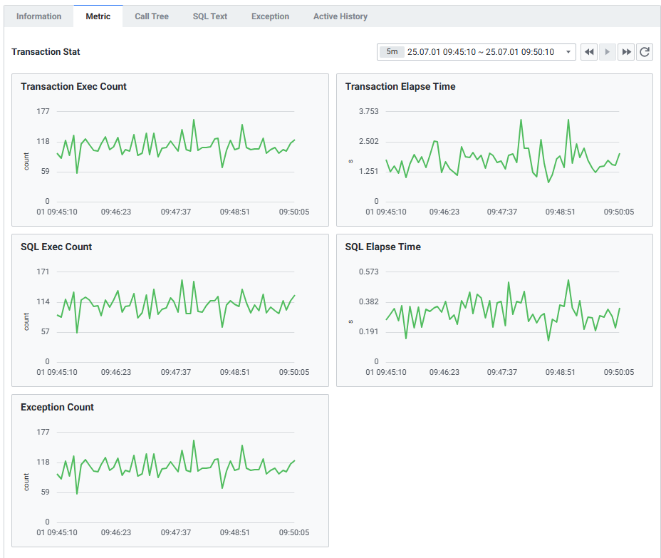Image resolution: width=661 pixels, height=558 pixels.
Task: Click the date range text field
Action: [480, 52]
